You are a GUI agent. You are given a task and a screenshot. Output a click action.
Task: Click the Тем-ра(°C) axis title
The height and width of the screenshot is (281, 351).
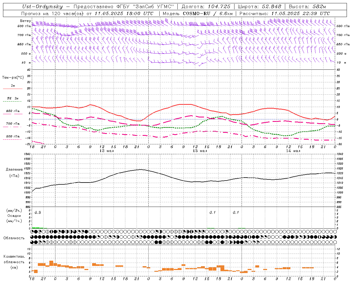coord(13,78)
